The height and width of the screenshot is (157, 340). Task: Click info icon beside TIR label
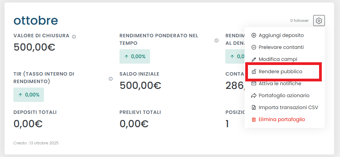click(x=111, y=79)
